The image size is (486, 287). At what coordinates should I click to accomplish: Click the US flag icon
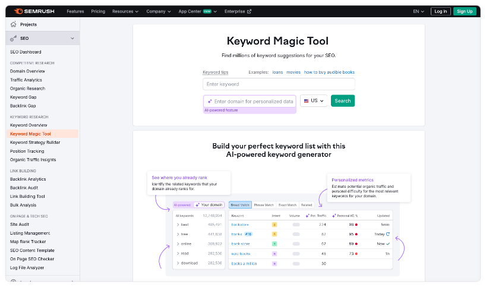306,101
